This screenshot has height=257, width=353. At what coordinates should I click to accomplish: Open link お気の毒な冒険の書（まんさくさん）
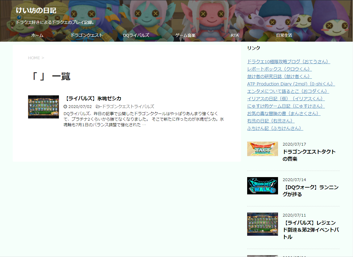coord(284,114)
